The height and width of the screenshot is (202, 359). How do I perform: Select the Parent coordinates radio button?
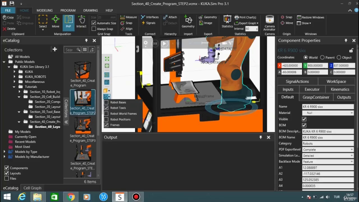tap(322, 58)
